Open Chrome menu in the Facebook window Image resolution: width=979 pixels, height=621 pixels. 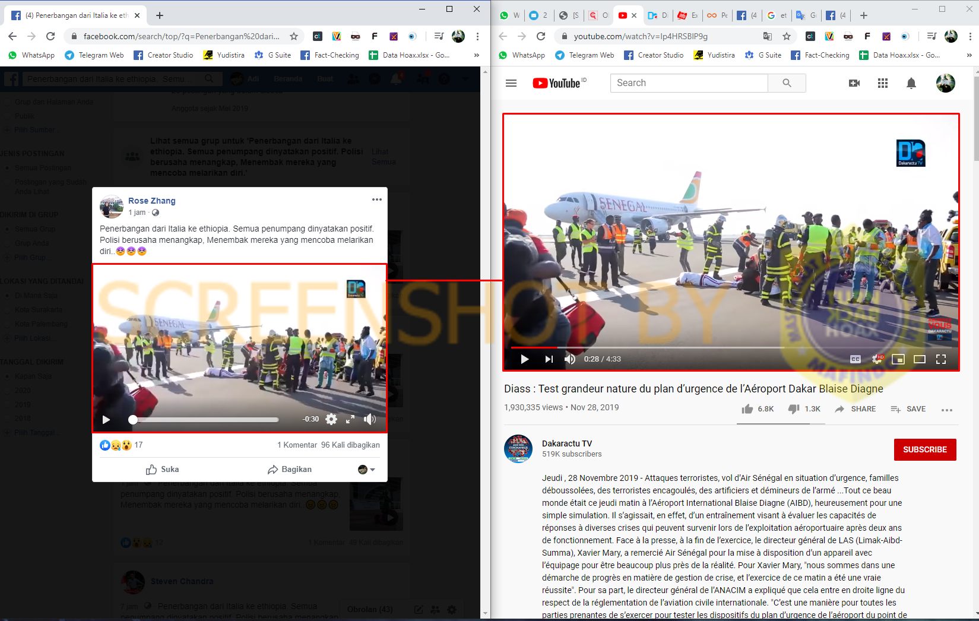pyautogui.click(x=477, y=36)
